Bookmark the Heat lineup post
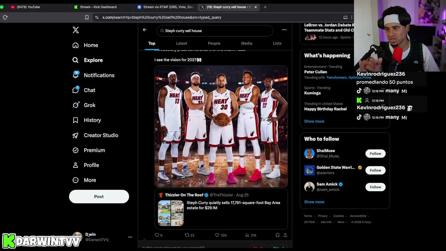 pyautogui.click(x=277, y=235)
